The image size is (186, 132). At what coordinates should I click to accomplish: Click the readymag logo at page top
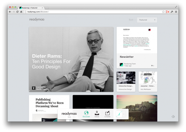[37, 19]
